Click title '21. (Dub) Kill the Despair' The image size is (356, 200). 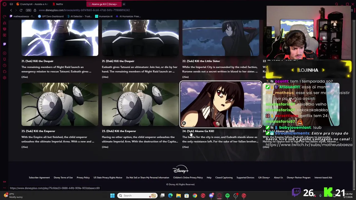118,61
